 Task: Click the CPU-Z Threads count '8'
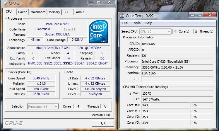pyautogui.click(x=105, y=106)
